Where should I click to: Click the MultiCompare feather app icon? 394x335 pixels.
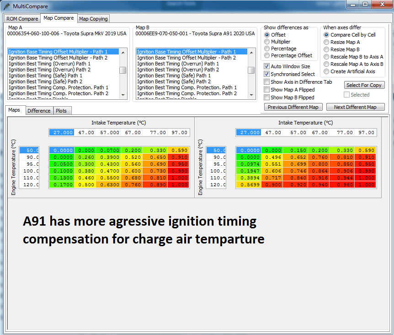7,6
